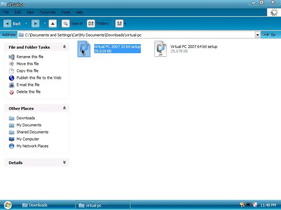Image resolution: width=281 pixels, height=210 pixels.
Task: Click the E-mail this file icon
Action: 12,85
